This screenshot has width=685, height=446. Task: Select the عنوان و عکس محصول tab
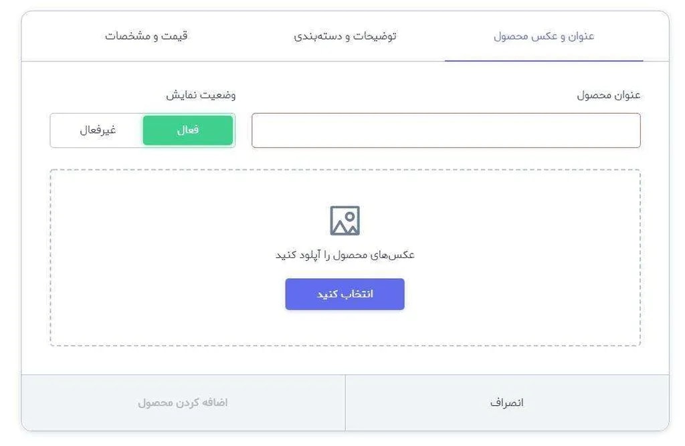click(x=544, y=36)
